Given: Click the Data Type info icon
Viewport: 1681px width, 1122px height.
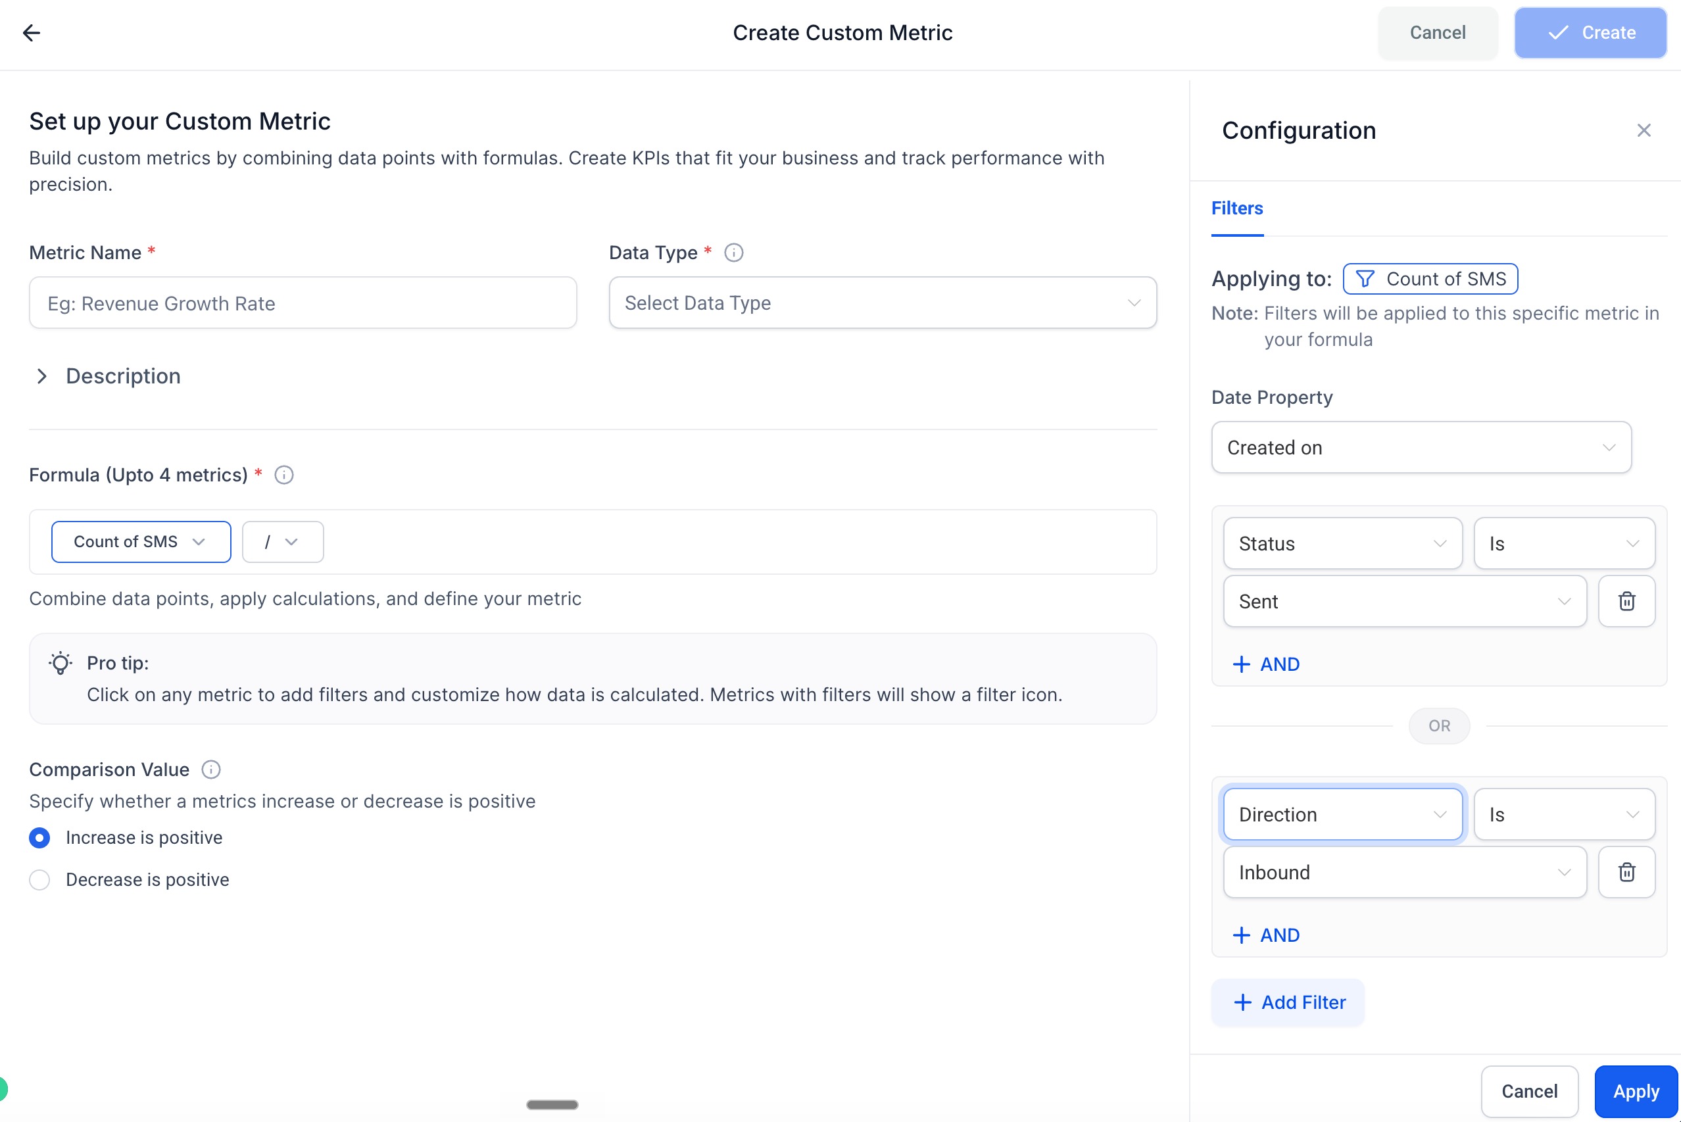Looking at the screenshot, I should coord(733,253).
